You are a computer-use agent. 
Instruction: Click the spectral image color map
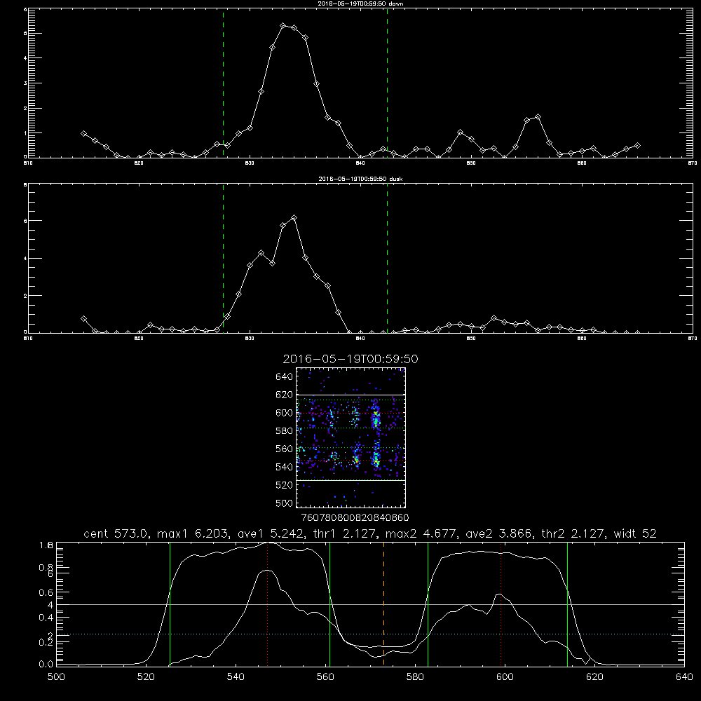pos(351,437)
